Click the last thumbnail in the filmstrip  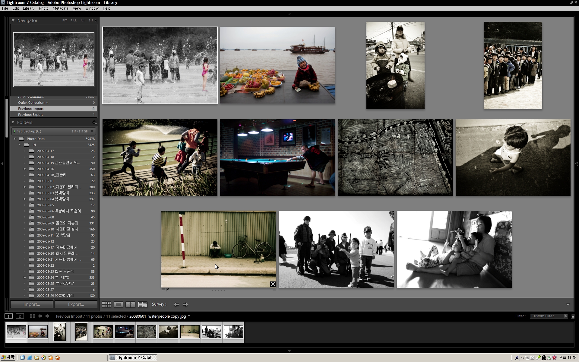click(233, 332)
